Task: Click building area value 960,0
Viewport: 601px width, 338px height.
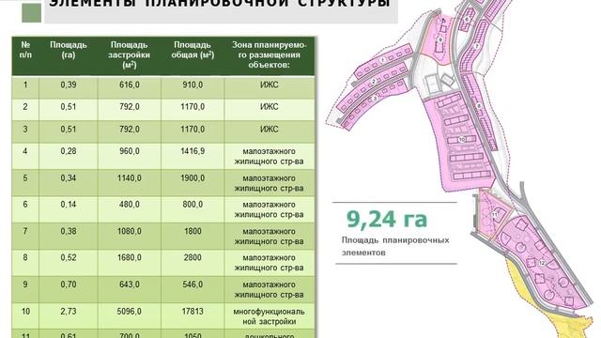Action: (130, 151)
